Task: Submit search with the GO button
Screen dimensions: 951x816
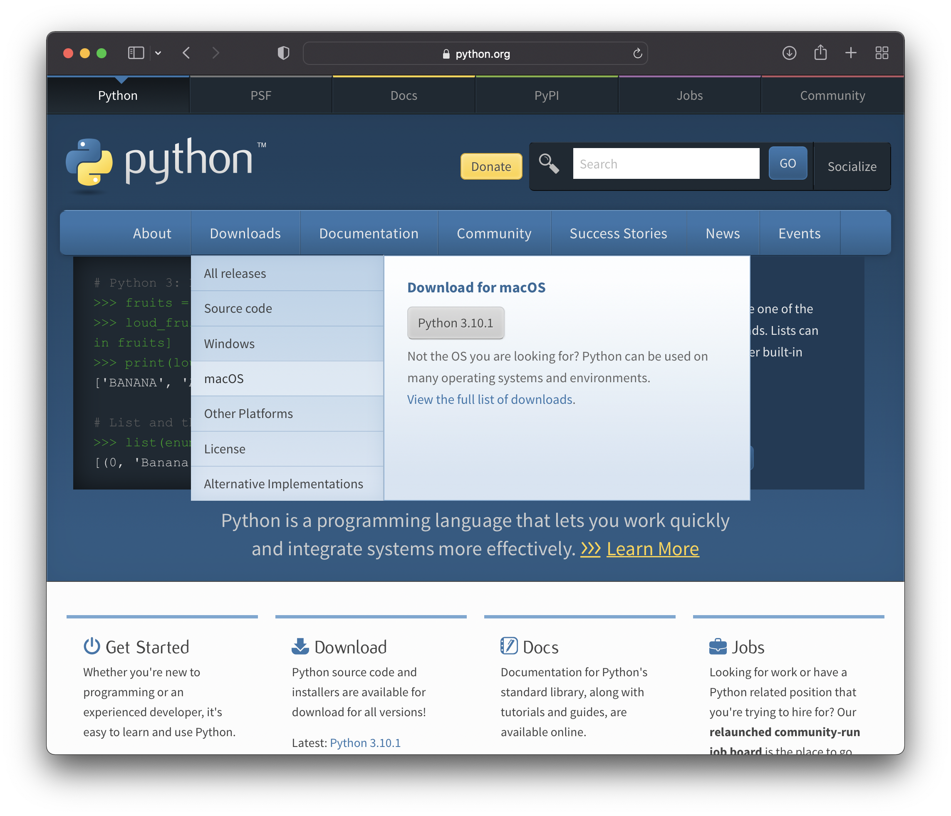Action: pos(788,163)
